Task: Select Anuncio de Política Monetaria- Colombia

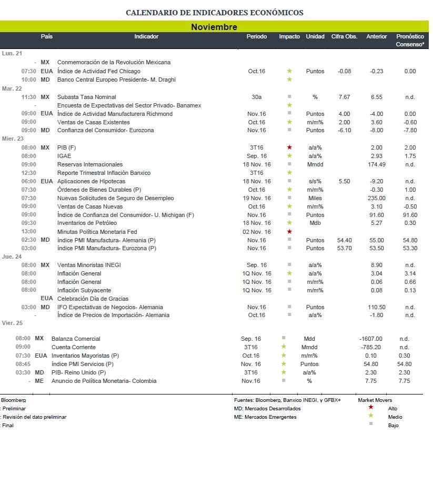Action: click(x=104, y=381)
